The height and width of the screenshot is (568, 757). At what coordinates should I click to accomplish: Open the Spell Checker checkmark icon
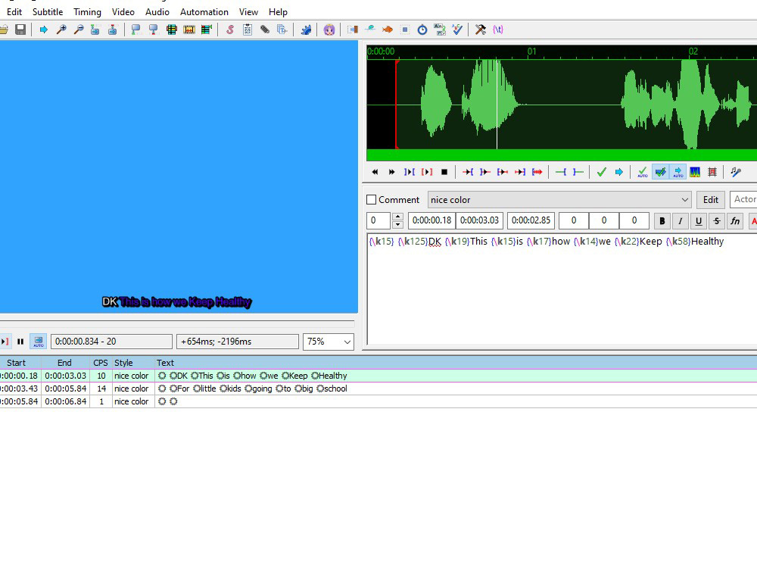click(x=456, y=30)
